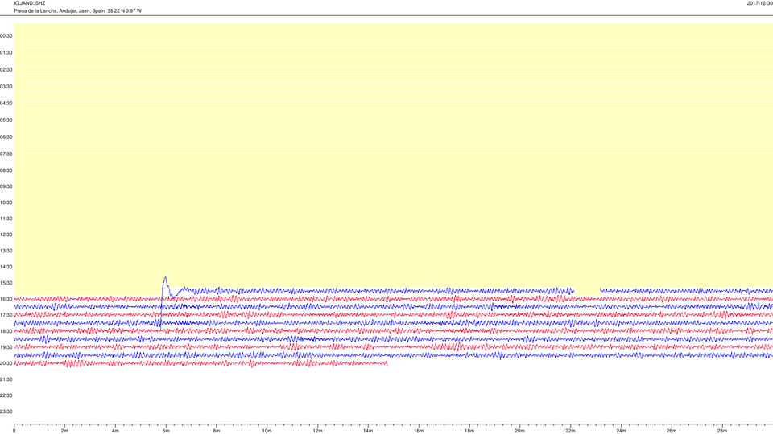Click the 24m axis tick label
This screenshot has width=773, height=434.
click(621, 431)
